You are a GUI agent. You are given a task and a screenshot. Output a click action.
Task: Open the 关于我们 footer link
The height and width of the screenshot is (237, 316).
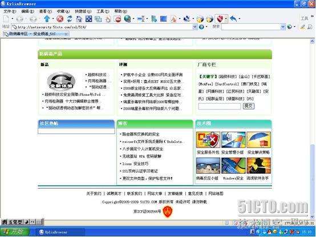(94, 194)
